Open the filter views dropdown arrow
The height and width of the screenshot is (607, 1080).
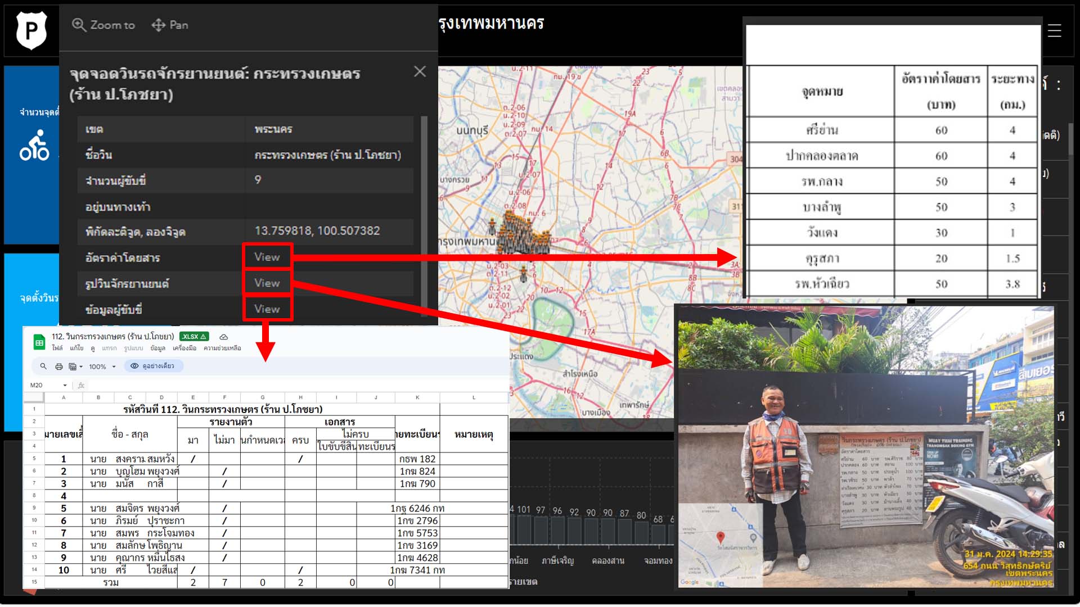(81, 366)
